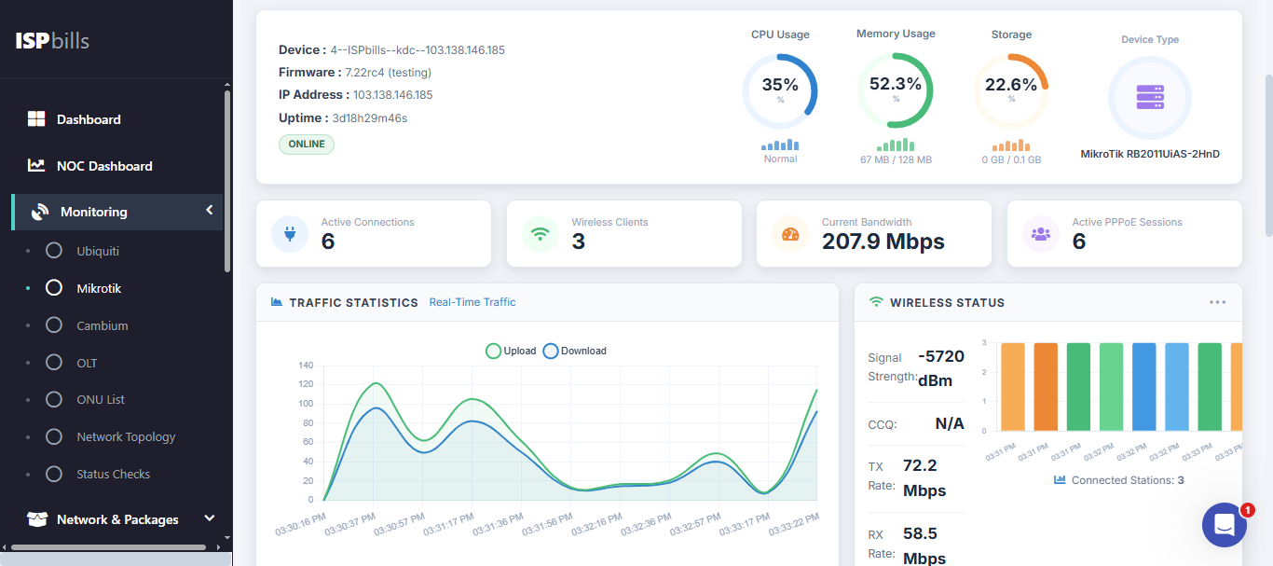Click the Current Bandwidth speedometer icon
This screenshot has height=566, width=1273.
click(789, 233)
